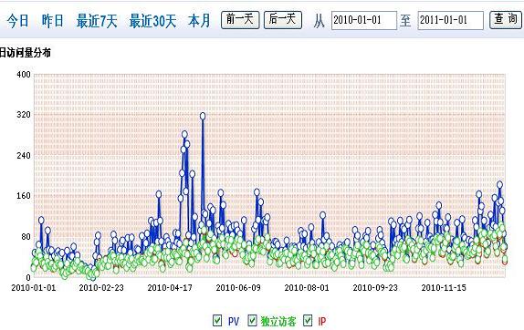Show data for 最近7天
The image size is (524, 330).
[x=97, y=21]
